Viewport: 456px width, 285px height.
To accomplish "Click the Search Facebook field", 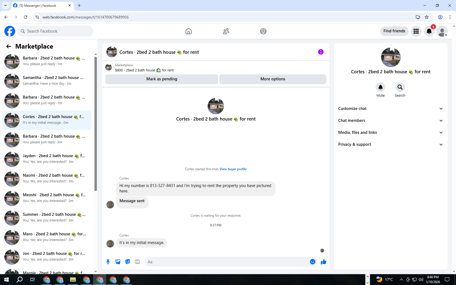I will coord(55,31).
